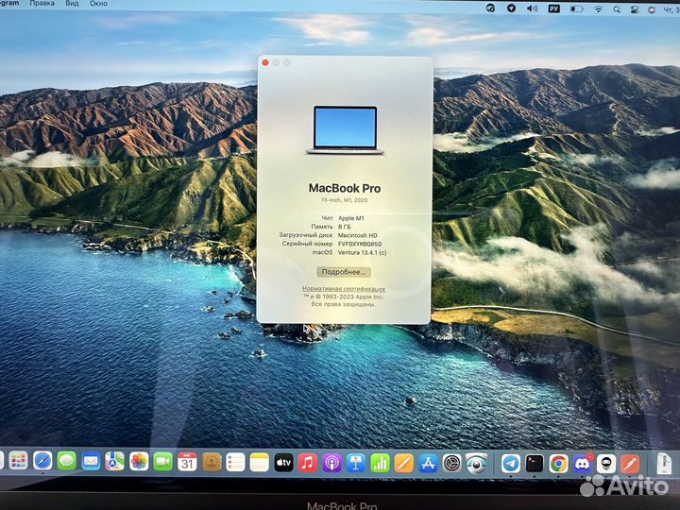Image resolution: width=680 pixels, height=510 pixels.
Task: Open the Окно menu
Action: coord(98,3)
